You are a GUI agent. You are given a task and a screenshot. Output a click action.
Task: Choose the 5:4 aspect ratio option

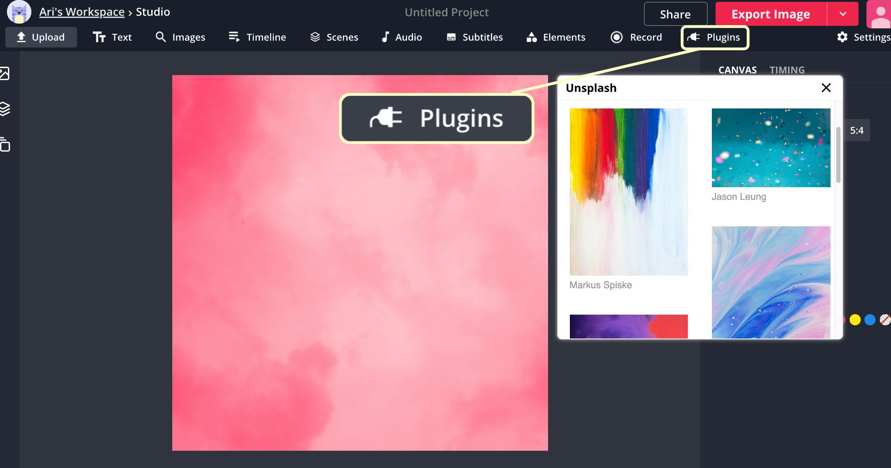click(x=857, y=131)
